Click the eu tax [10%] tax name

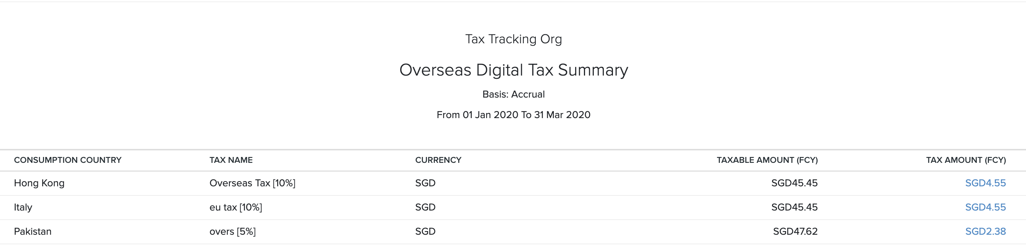click(236, 207)
